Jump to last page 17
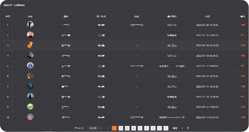Image resolution: width=249 pixels, height=132 pixels. click(159, 128)
